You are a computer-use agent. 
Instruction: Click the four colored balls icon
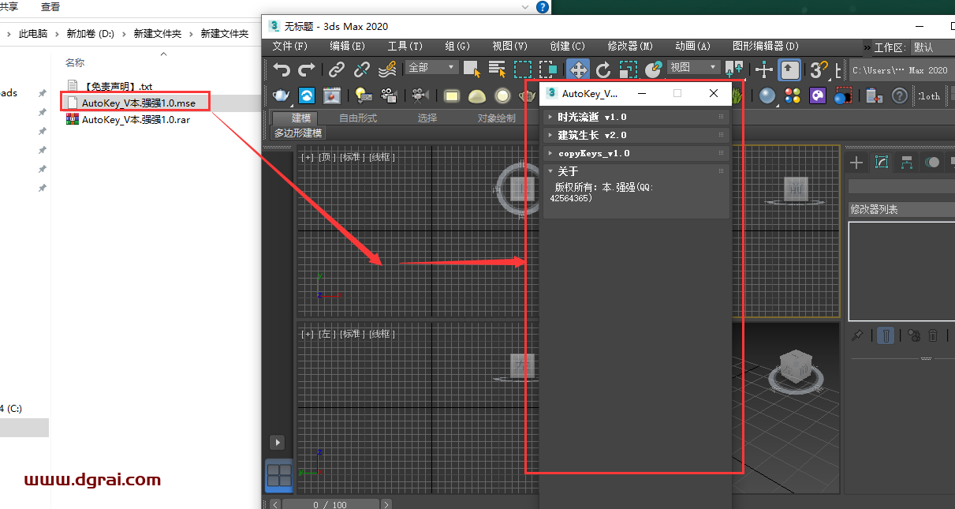793,95
